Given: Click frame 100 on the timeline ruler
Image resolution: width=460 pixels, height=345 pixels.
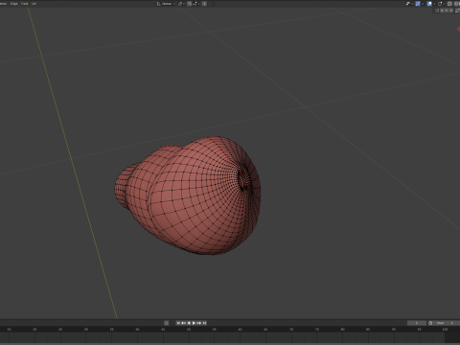Looking at the screenshot, I should pos(445,329).
